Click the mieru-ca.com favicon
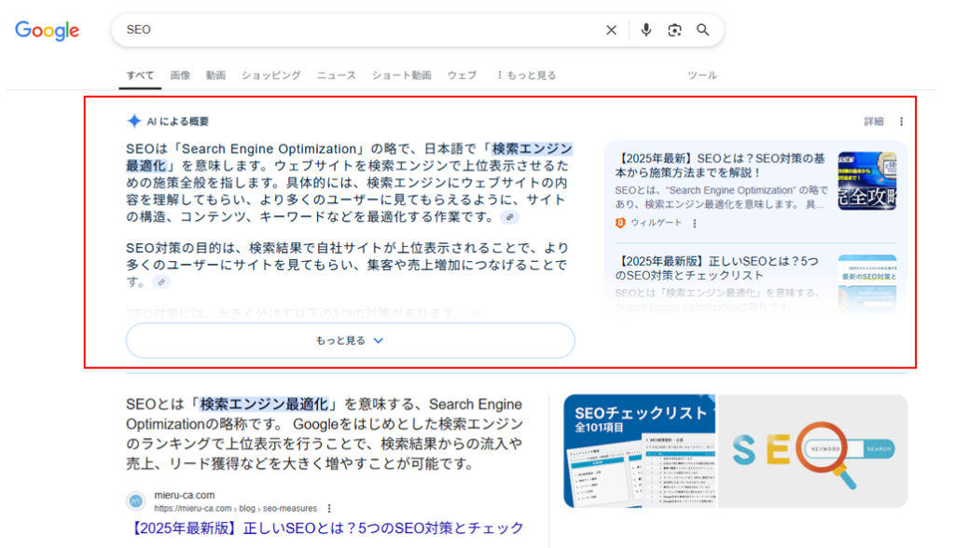This screenshot has height=548, width=955. pyautogui.click(x=136, y=501)
